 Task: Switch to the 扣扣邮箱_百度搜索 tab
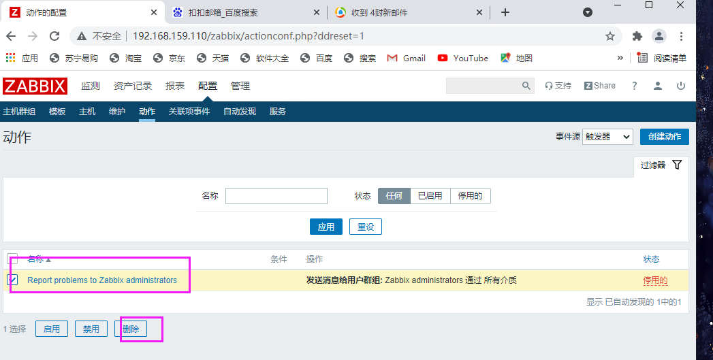(246, 13)
